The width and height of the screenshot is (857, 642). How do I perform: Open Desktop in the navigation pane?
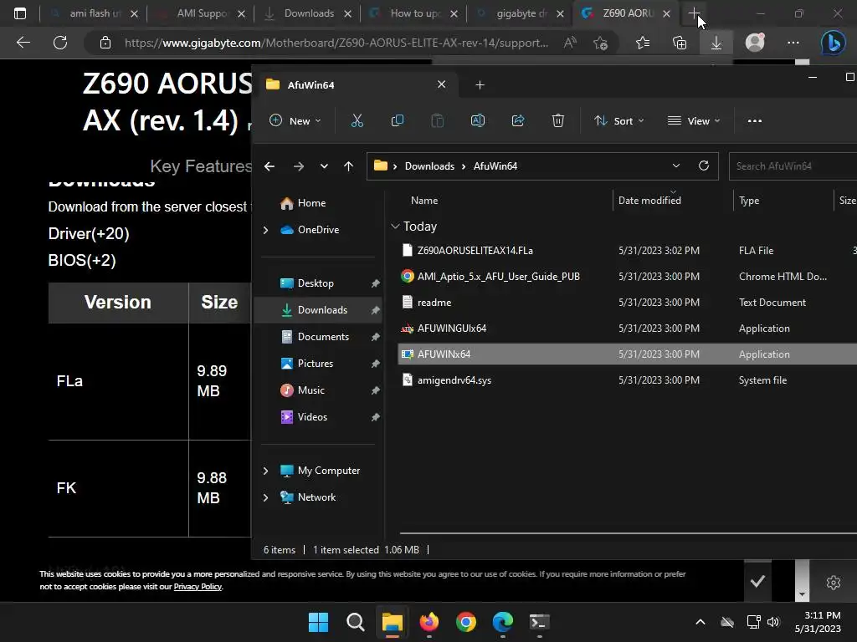click(316, 283)
